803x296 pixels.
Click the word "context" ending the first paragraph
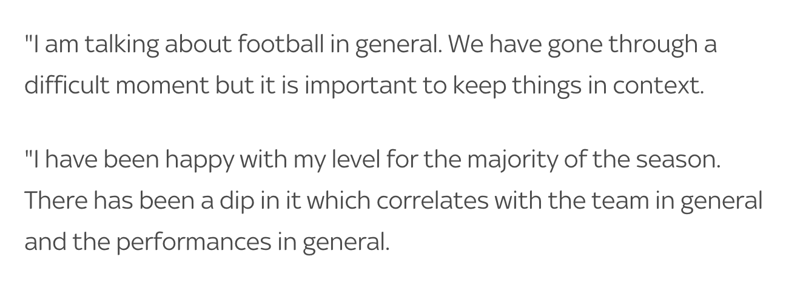[x=657, y=86]
